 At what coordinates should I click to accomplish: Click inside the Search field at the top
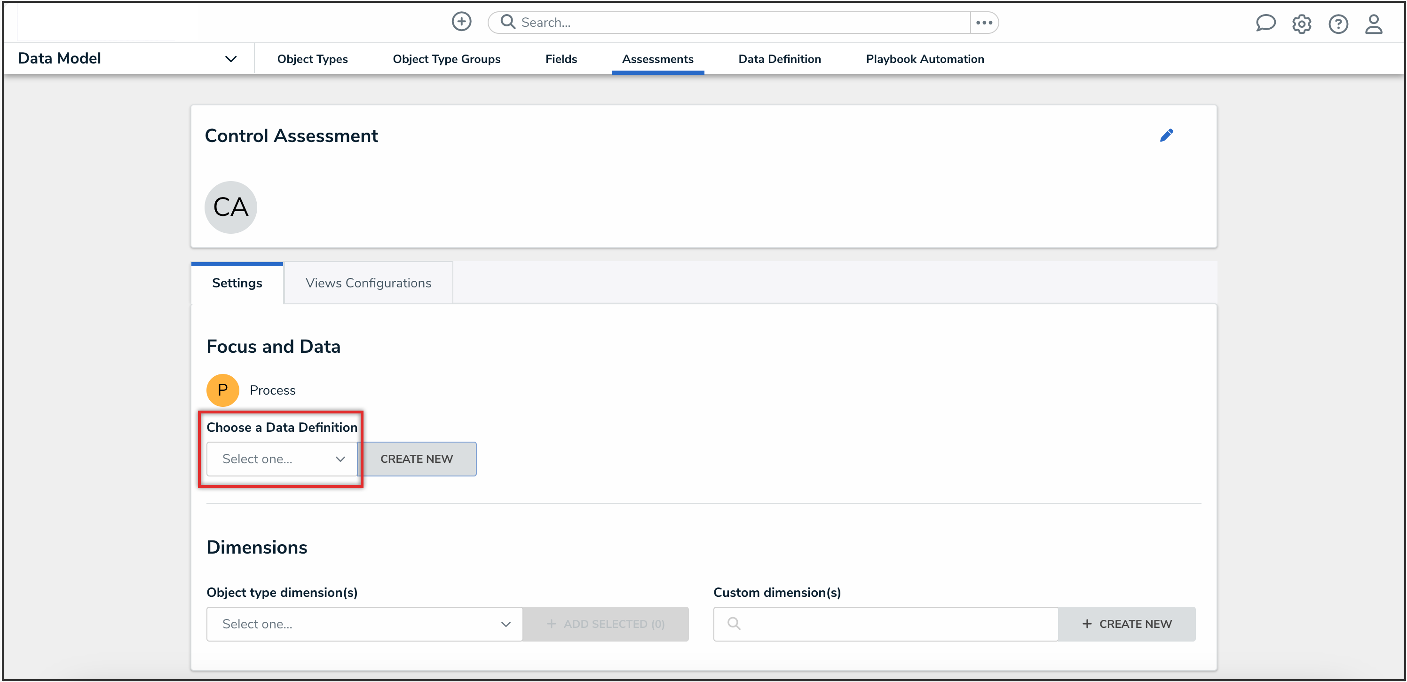[656, 22]
